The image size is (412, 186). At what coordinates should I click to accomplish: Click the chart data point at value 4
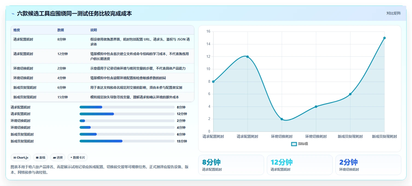(x=316, y=107)
